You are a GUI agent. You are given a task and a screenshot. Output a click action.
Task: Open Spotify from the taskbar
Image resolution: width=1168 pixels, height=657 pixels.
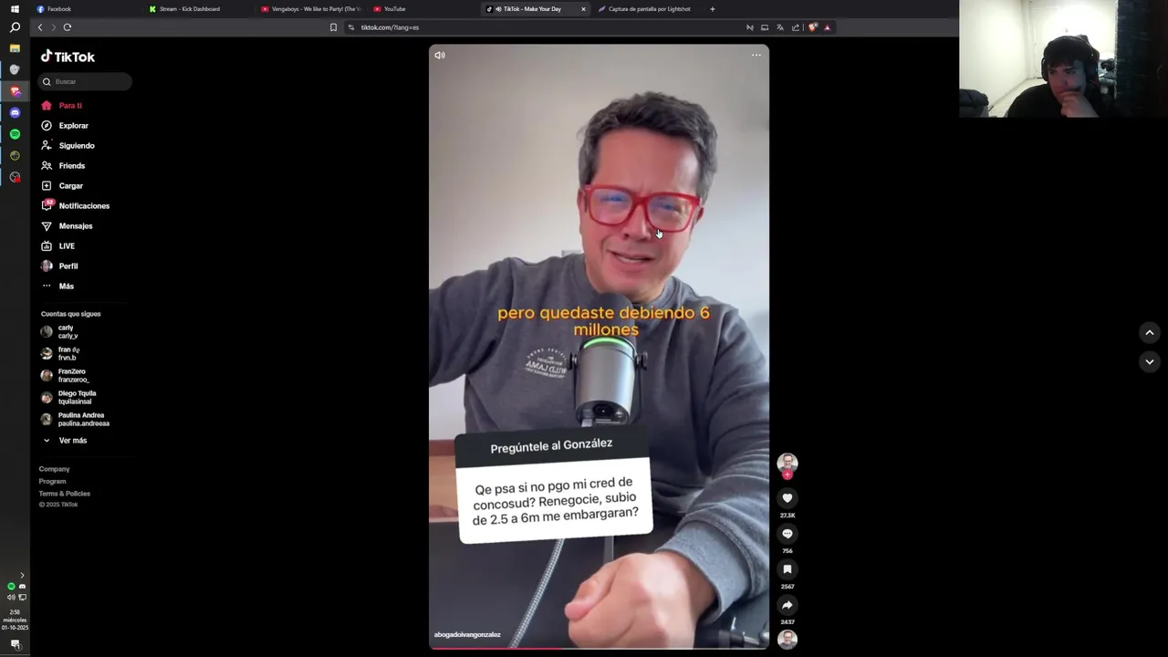click(x=15, y=134)
